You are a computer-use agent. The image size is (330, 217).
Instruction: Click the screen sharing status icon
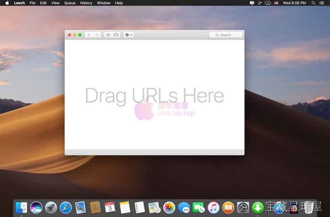click(x=252, y=3)
